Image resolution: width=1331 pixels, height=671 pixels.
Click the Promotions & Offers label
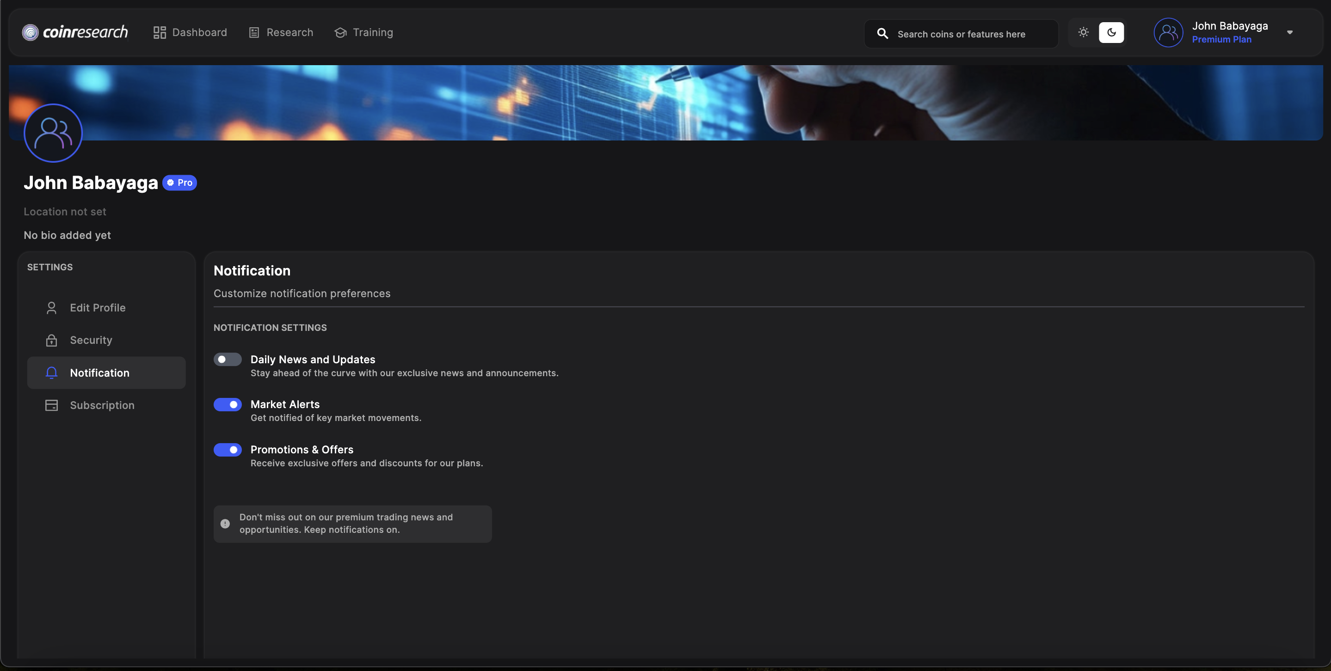(x=302, y=450)
